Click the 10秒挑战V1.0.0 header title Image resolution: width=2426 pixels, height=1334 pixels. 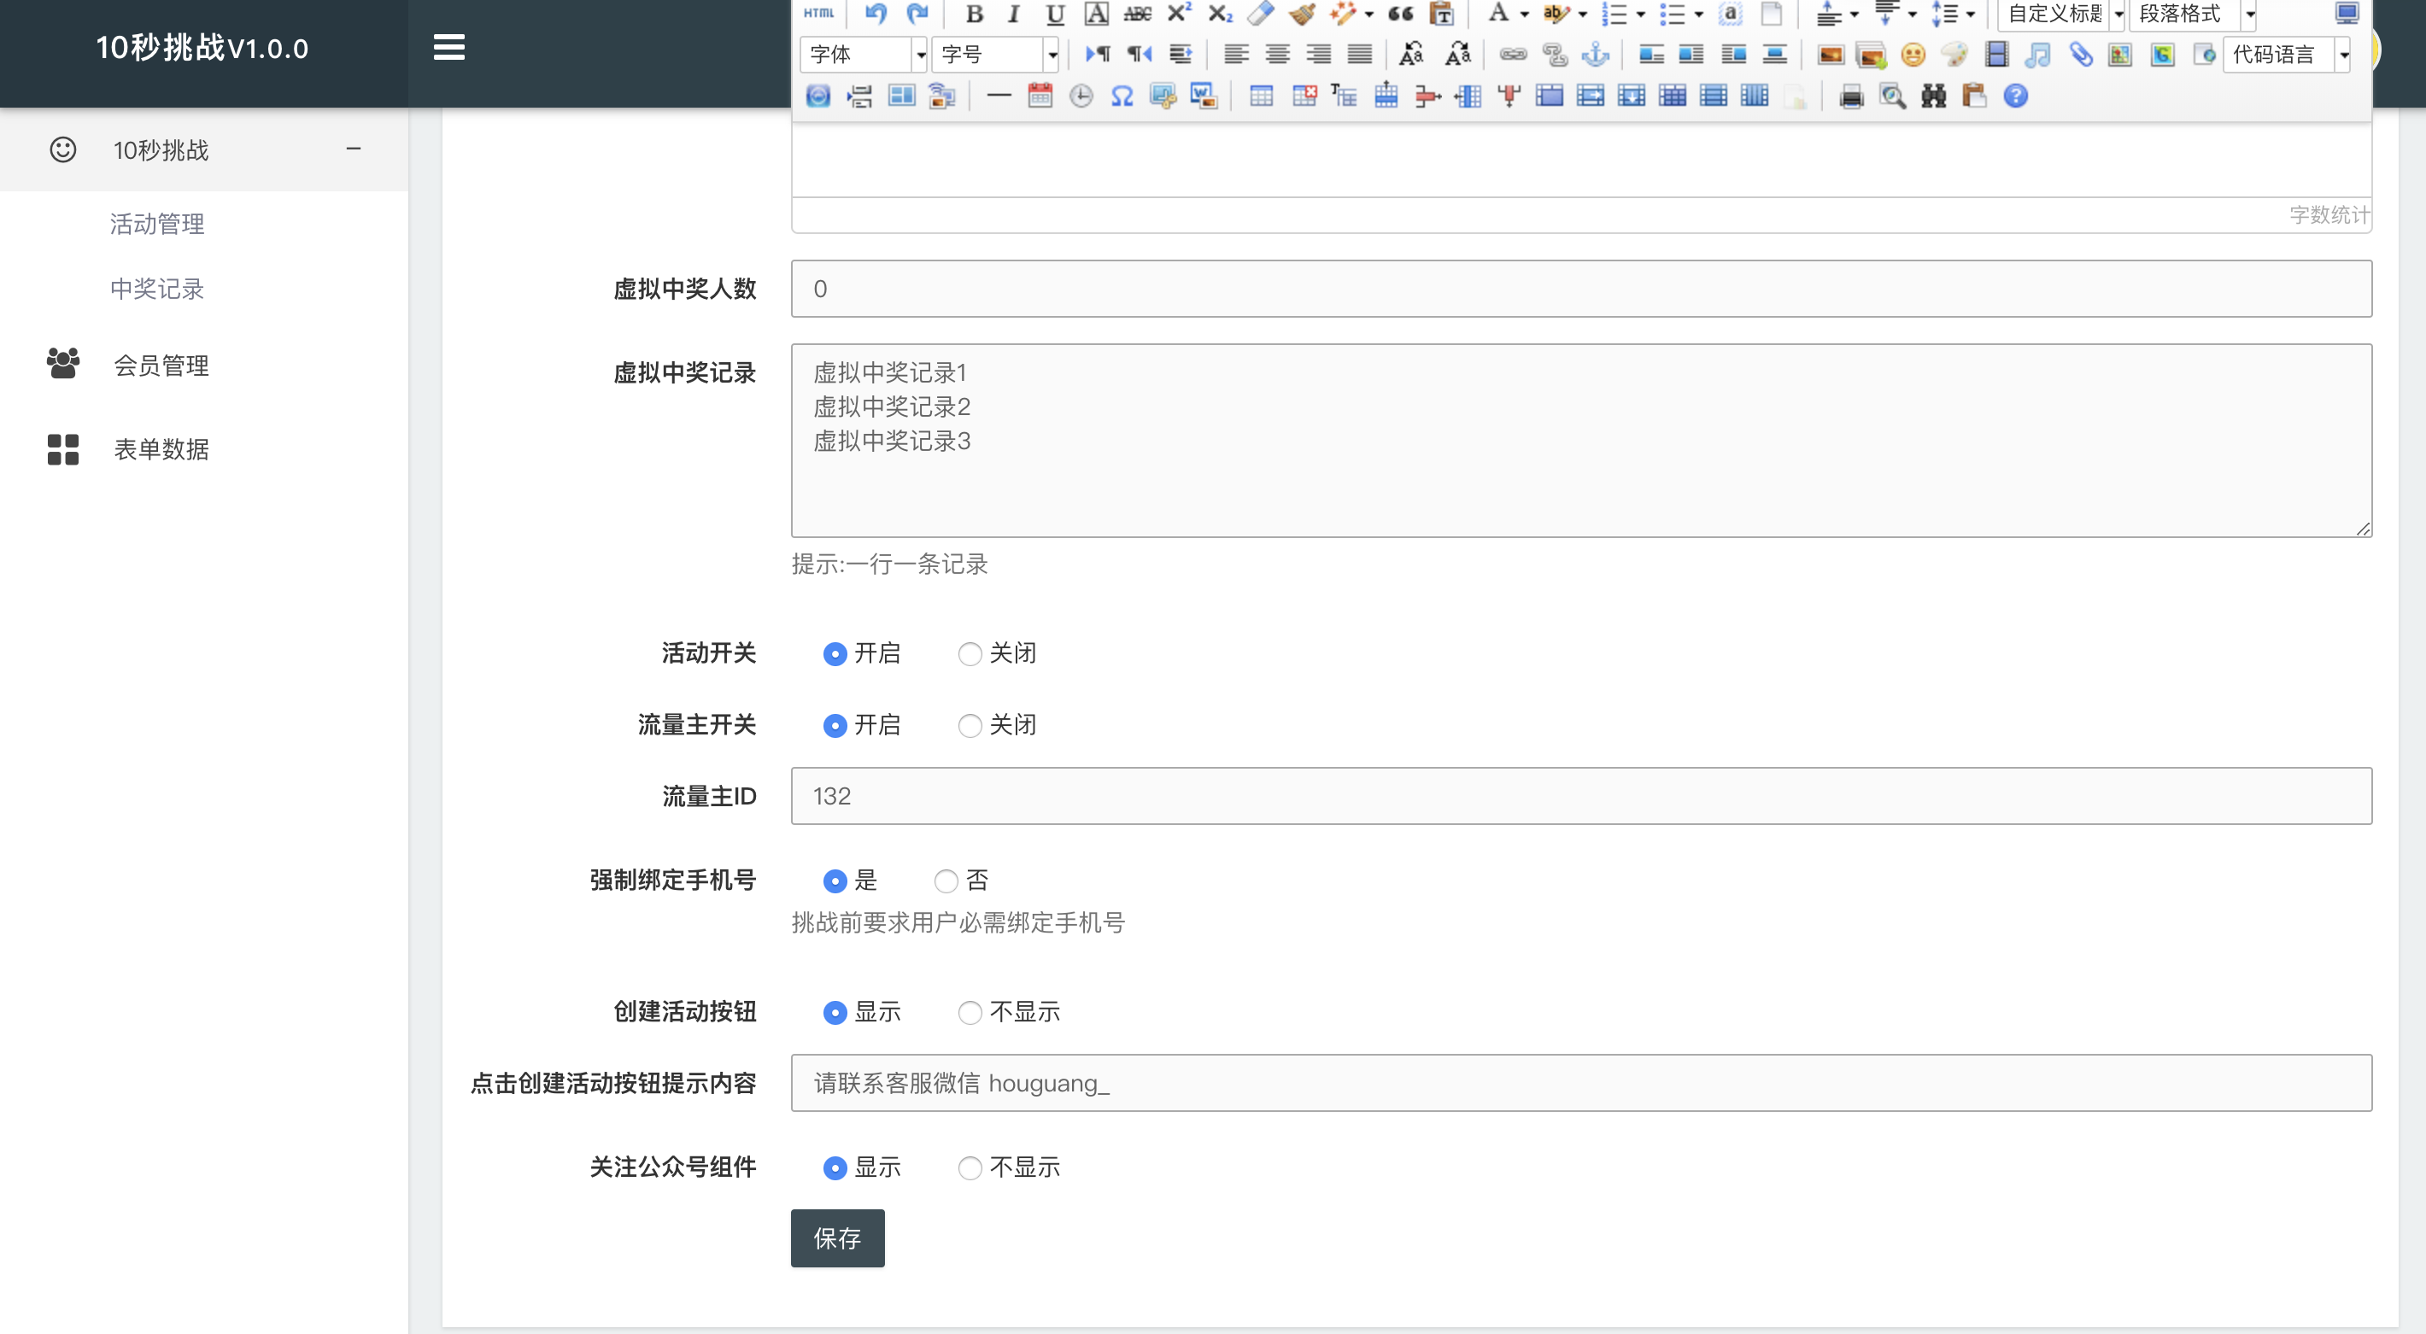coord(202,48)
